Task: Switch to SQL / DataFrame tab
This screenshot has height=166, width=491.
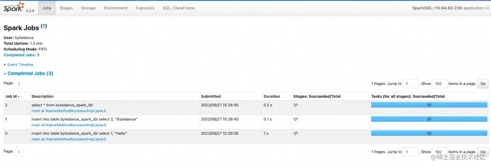Action: click(x=179, y=8)
